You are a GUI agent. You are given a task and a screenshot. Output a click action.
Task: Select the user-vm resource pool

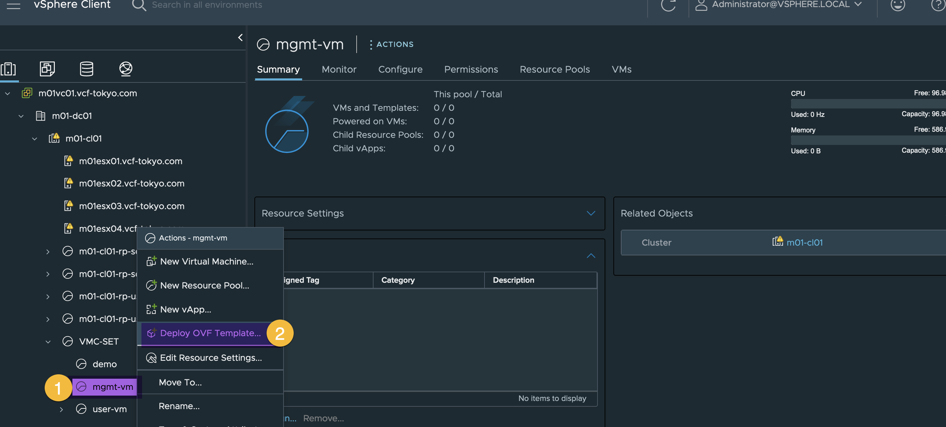pos(109,409)
